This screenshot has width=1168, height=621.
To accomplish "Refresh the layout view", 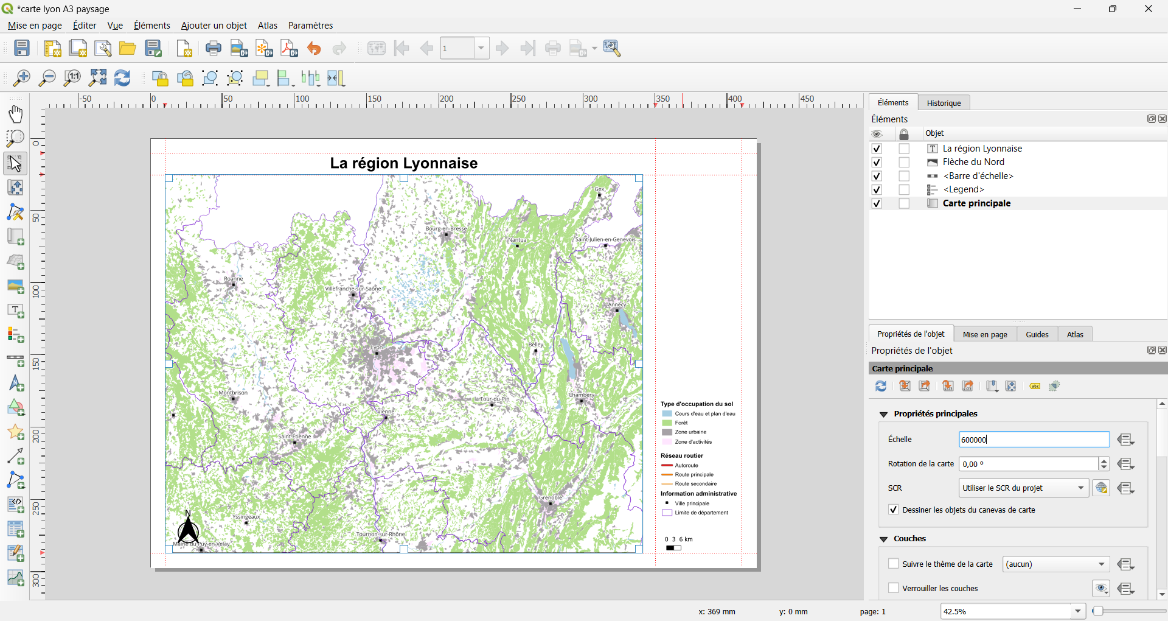I will pyautogui.click(x=122, y=78).
